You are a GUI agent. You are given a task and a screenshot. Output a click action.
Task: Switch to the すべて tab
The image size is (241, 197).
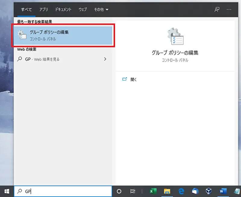[x=27, y=10]
